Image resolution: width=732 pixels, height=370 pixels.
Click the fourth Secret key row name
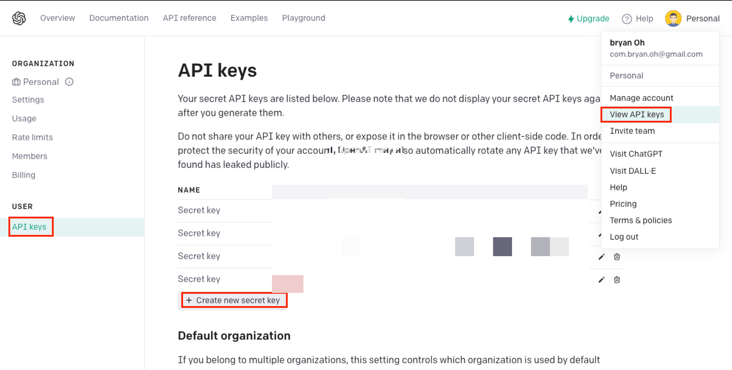[199, 279]
